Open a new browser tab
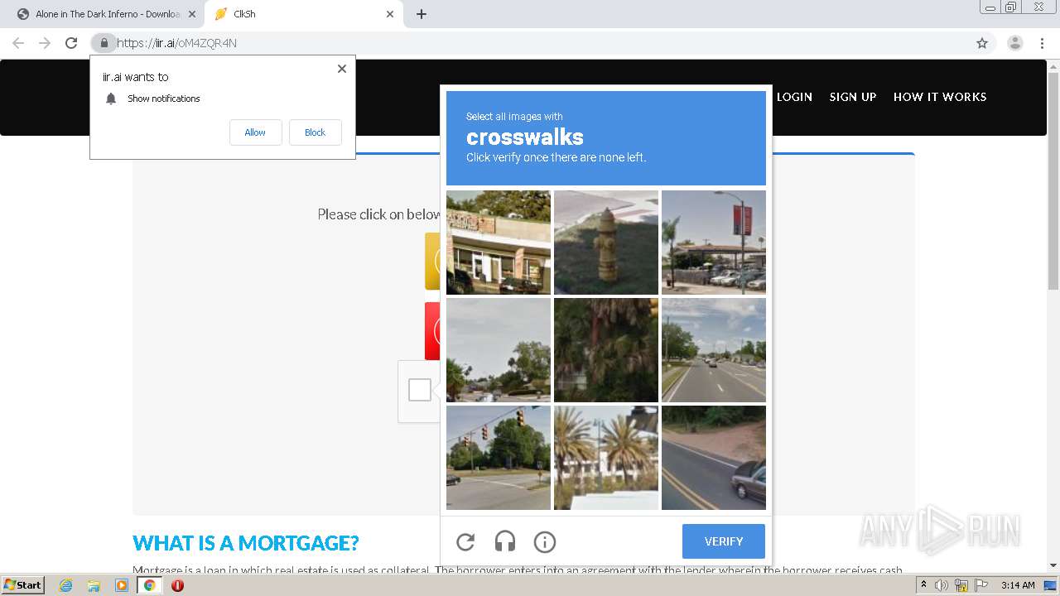Image resolution: width=1060 pixels, height=596 pixels. click(422, 14)
